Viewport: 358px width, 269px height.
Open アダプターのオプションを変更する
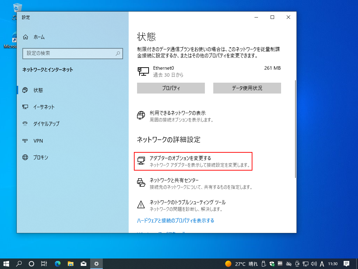click(x=193, y=161)
